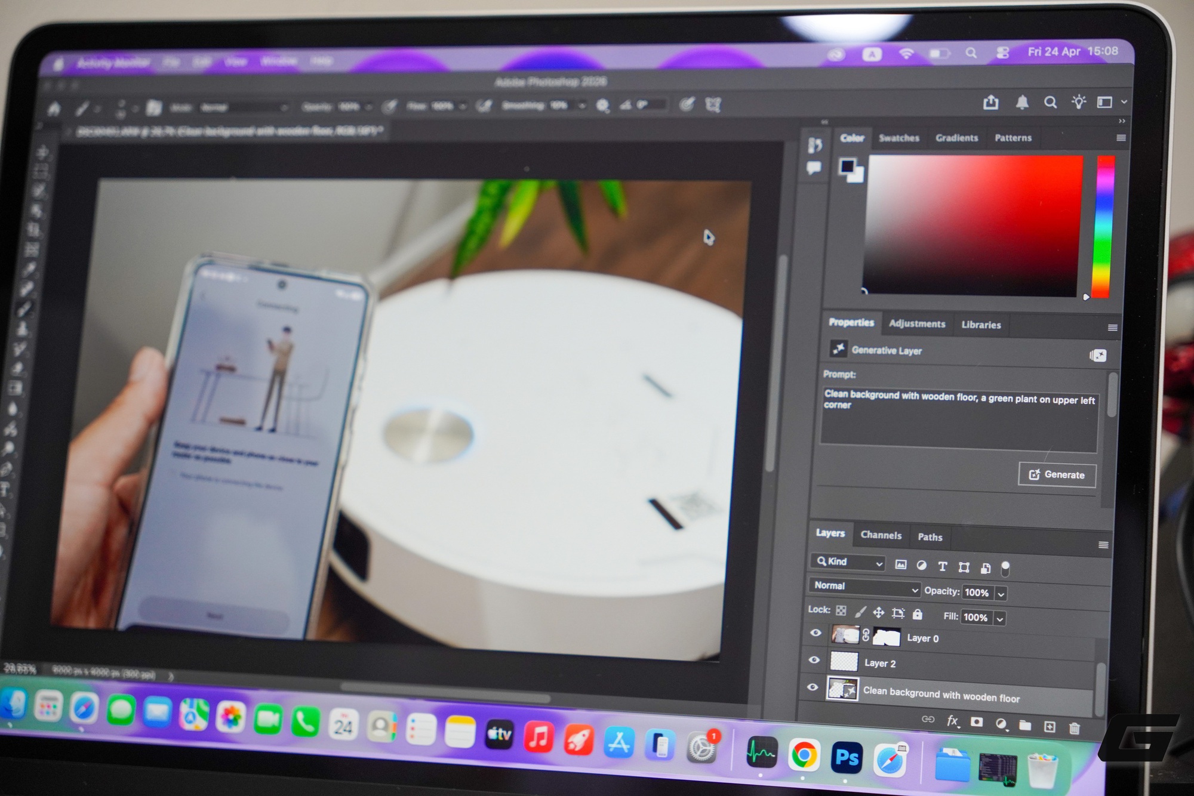Toggle visibility of Layer 2
The width and height of the screenshot is (1194, 796).
(814, 660)
